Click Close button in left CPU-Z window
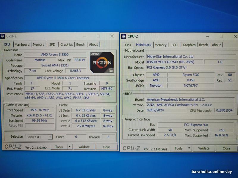The height and width of the screenshot is (178, 238). click(107, 147)
